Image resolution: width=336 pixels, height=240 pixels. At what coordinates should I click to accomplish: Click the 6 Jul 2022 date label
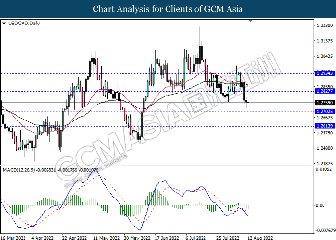tap(196, 238)
